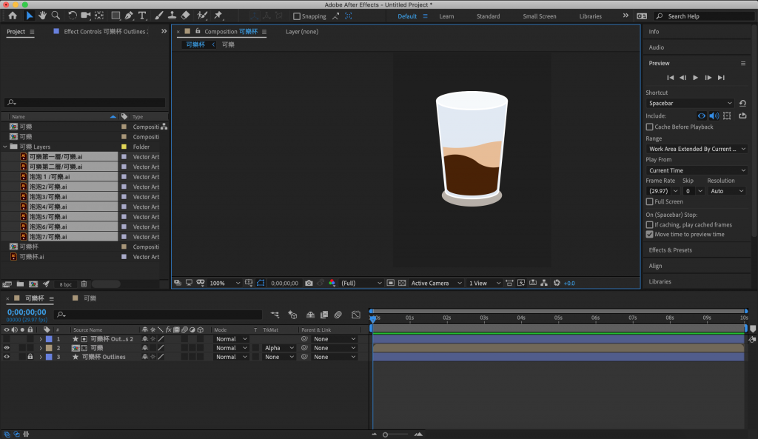Viewport: 758px width, 439px height.
Task: Switch to the Small Screen workspace
Action: pos(539,16)
